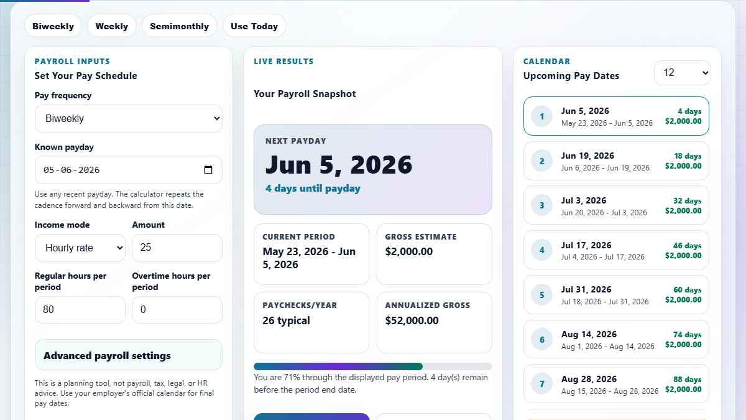The height and width of the screenshot is (420, 746).
Task: Select the Semimonthly preset
Action: pyautogui.click(x=180, y=26)
